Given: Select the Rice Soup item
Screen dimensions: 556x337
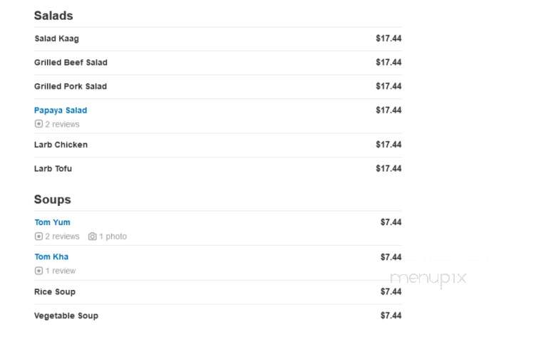Looking at the screenshot, I should [217, 292].
